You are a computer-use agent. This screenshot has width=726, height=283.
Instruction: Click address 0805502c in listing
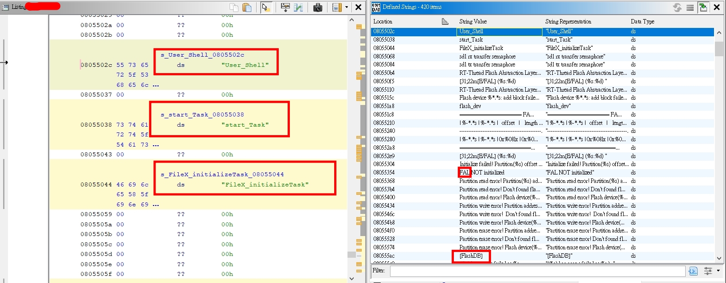tap(96, 65)
